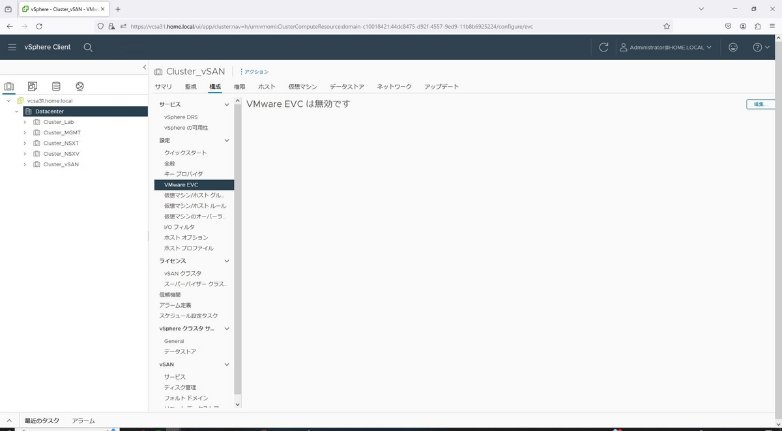This screenshot has width=782, height=431.
Task: Switch to Networking inventory view icon
Action: click(x=80, y=86)
